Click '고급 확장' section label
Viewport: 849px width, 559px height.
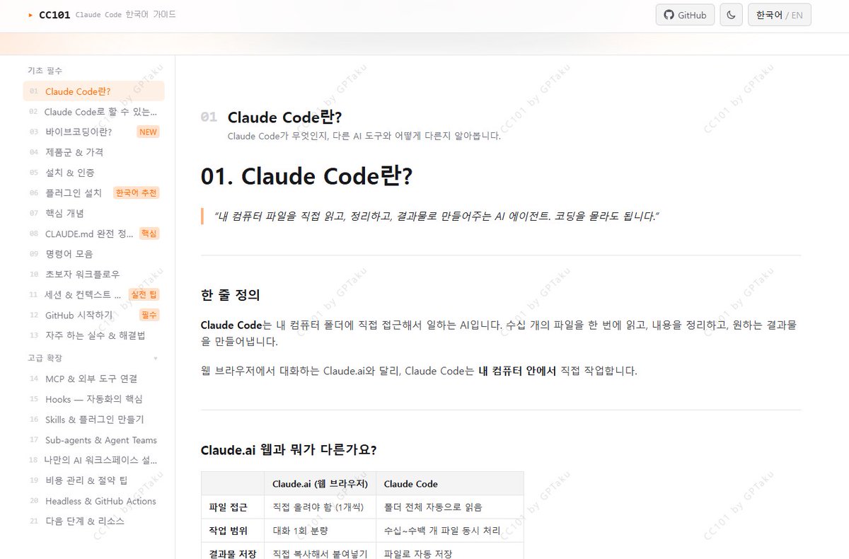45,358
